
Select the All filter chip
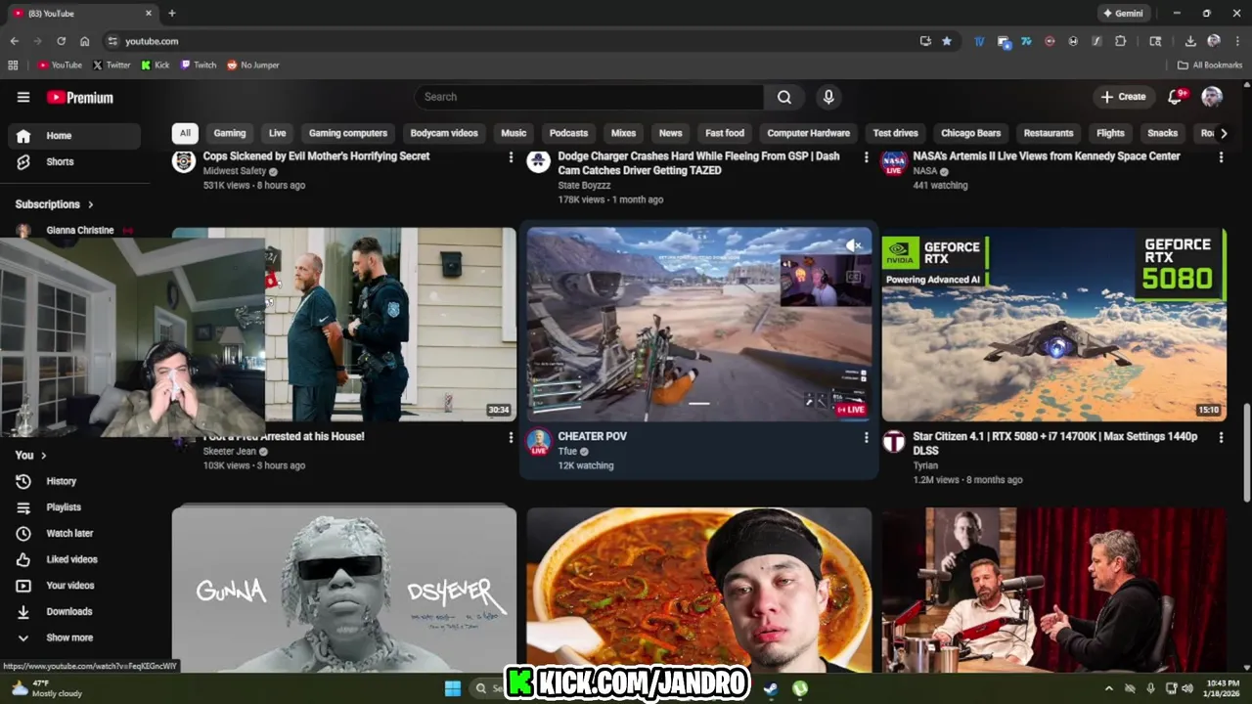point(185,133)
